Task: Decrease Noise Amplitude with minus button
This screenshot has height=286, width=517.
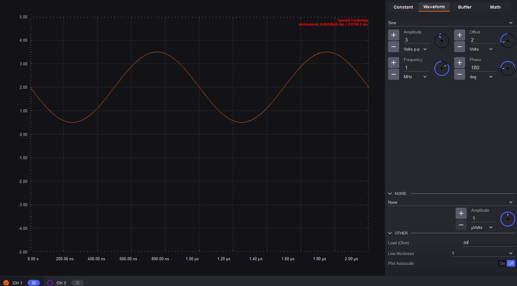Action: 461,225
